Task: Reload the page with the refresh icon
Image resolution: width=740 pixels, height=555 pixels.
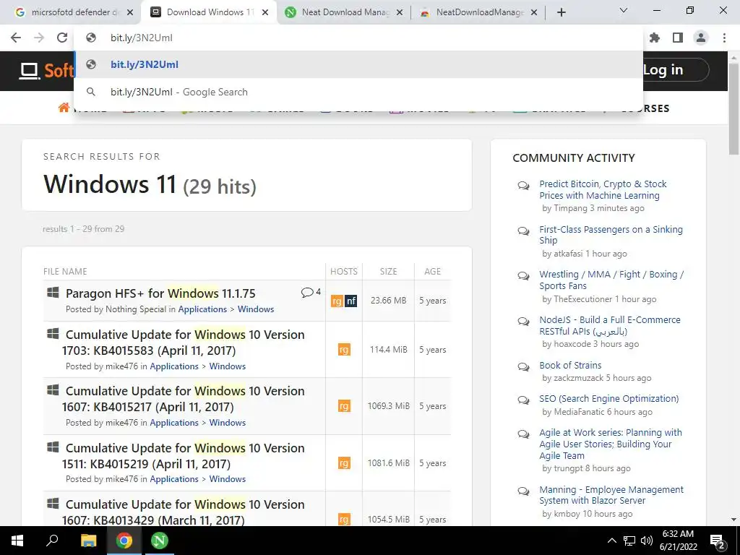Action: click(62, 38)
